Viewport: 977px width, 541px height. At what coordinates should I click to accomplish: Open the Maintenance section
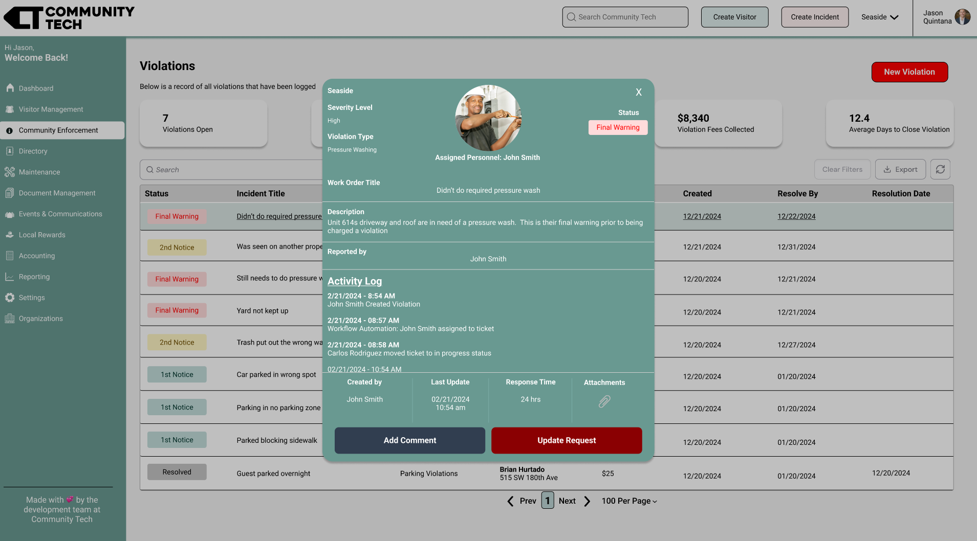[x=39, y=172]
